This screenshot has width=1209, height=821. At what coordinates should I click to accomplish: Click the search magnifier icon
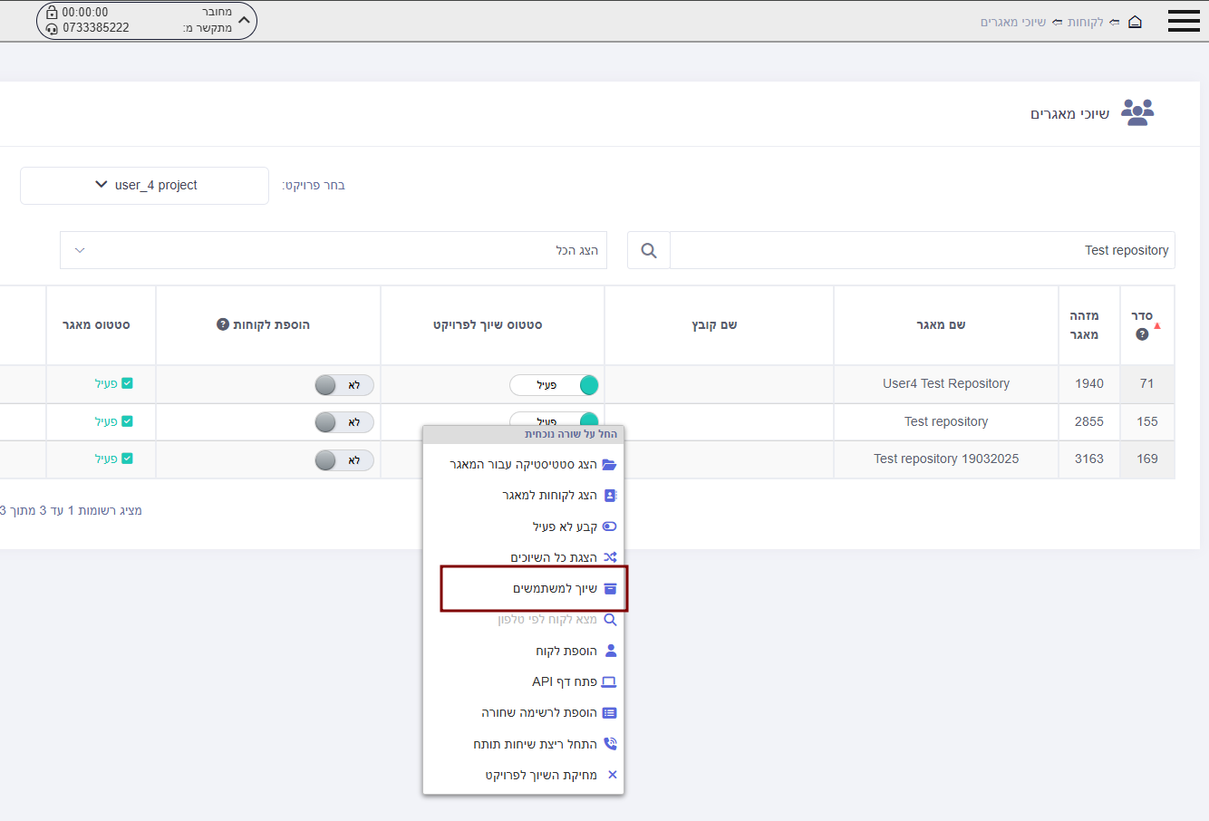click(x=649, y=250)
